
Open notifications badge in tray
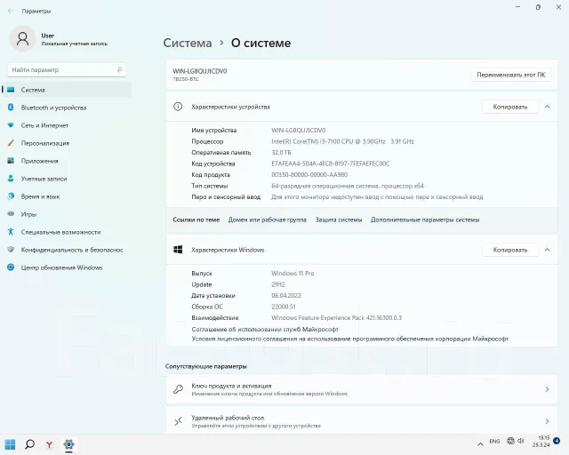[x=557, y=441]
